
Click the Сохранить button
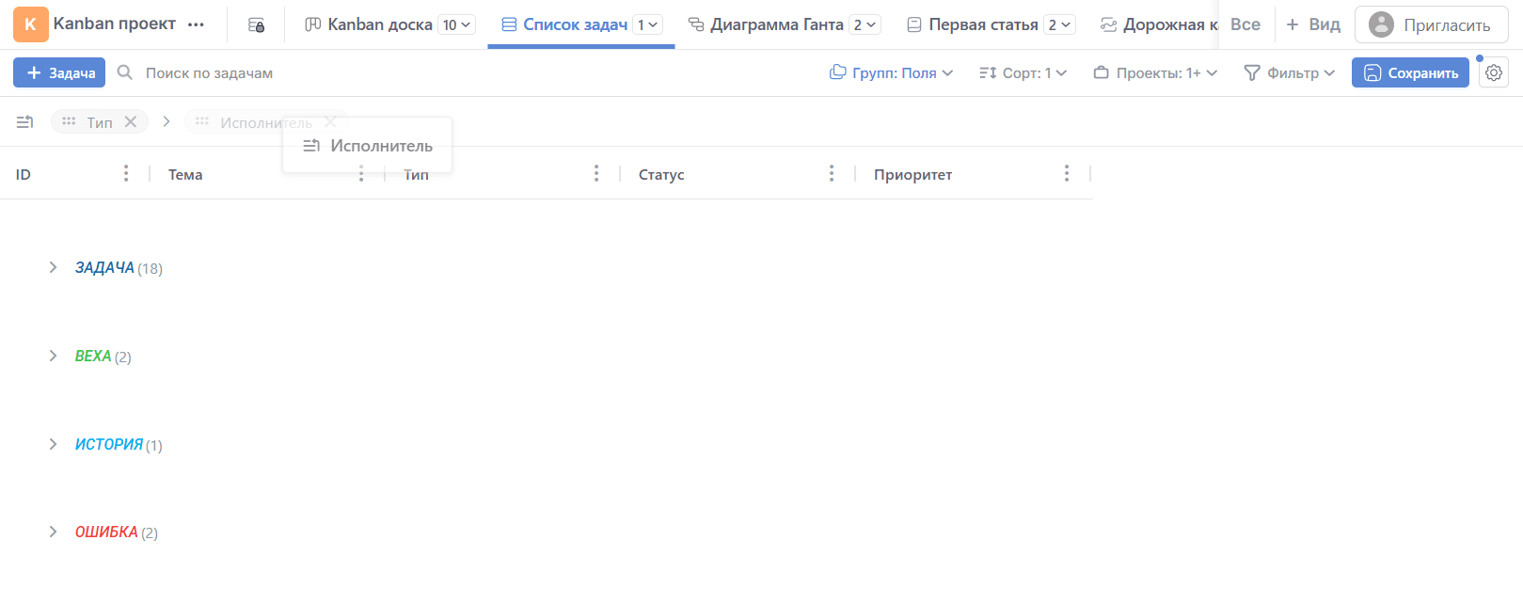pos(1409,72)
